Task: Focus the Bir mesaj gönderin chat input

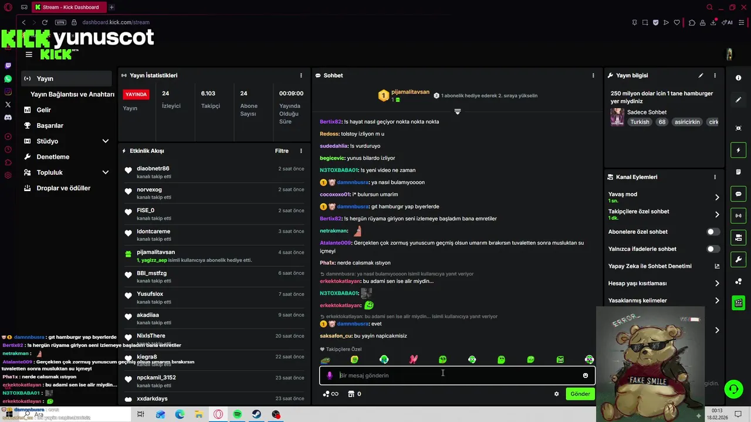Action: [458, 375]
